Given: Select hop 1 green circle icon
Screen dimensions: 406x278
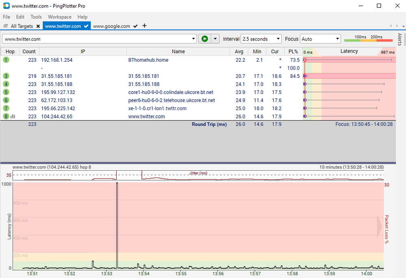Looking at the screenshot, I should [6, 60].
